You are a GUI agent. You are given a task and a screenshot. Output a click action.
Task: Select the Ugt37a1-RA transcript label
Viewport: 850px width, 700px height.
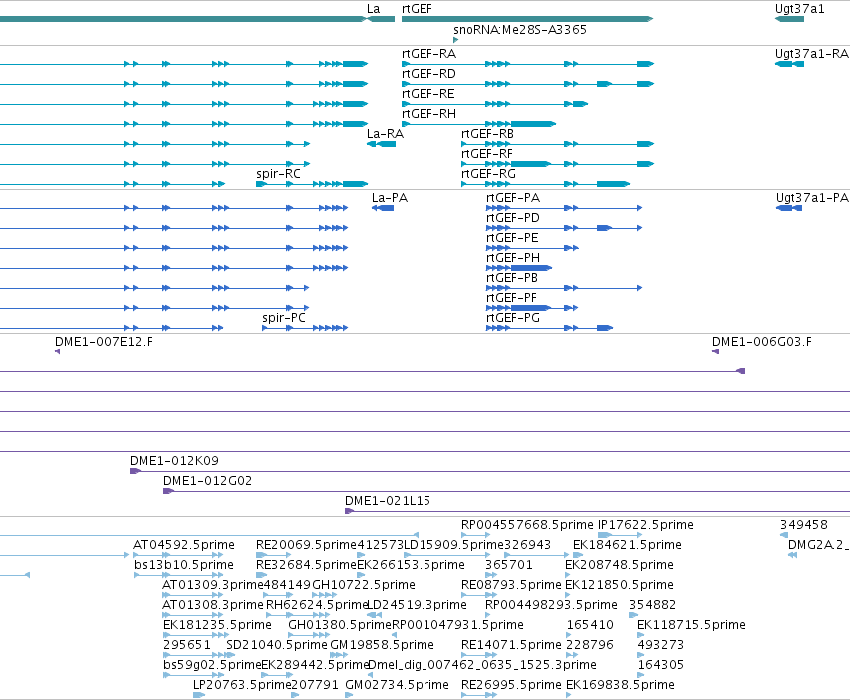point(811,54)
